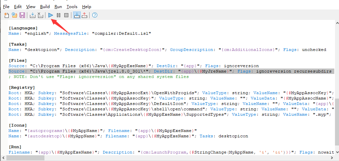
Task: Open the View menu
Action: [31, 7]
